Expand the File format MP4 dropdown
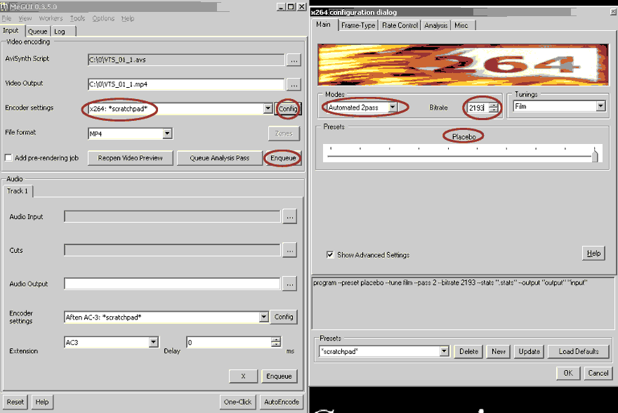This screenshot has height=413, width=618. [x=167, y=133]
